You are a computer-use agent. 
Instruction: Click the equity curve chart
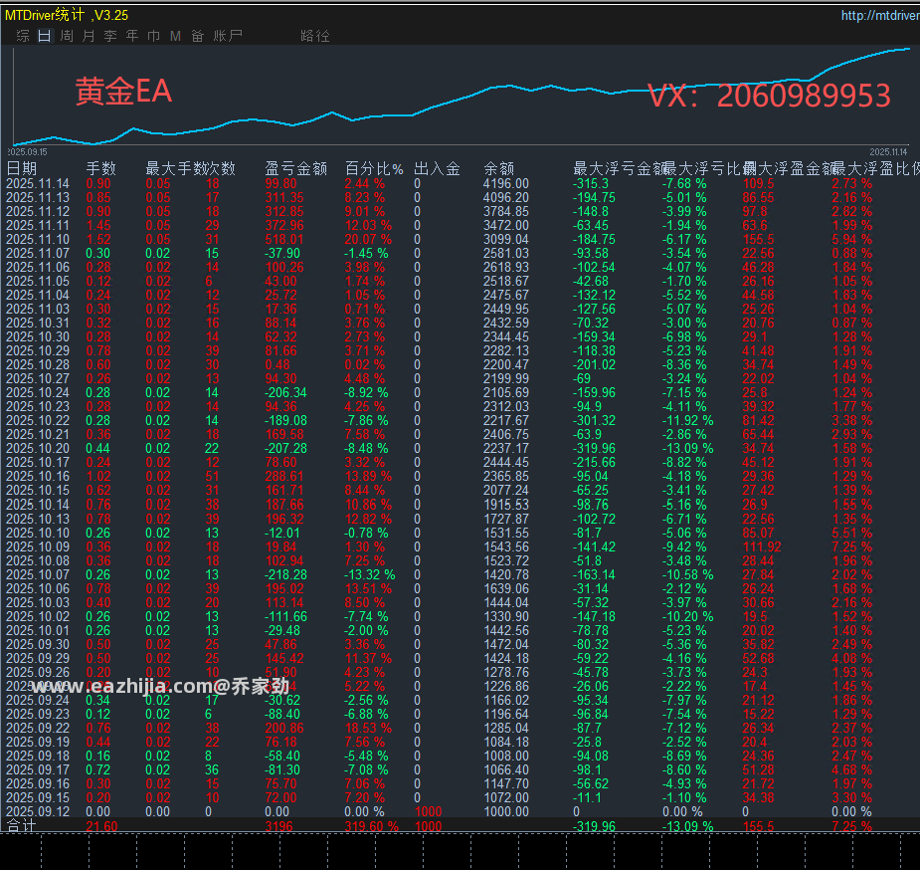(460, 97)
